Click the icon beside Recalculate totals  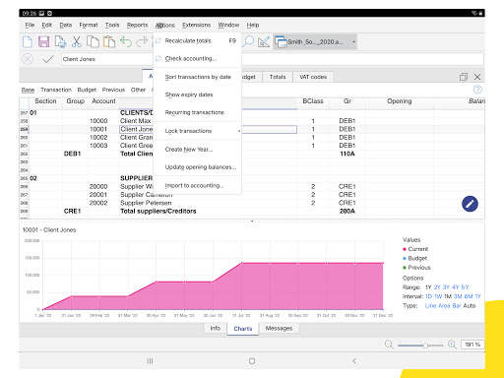[158, 40]
